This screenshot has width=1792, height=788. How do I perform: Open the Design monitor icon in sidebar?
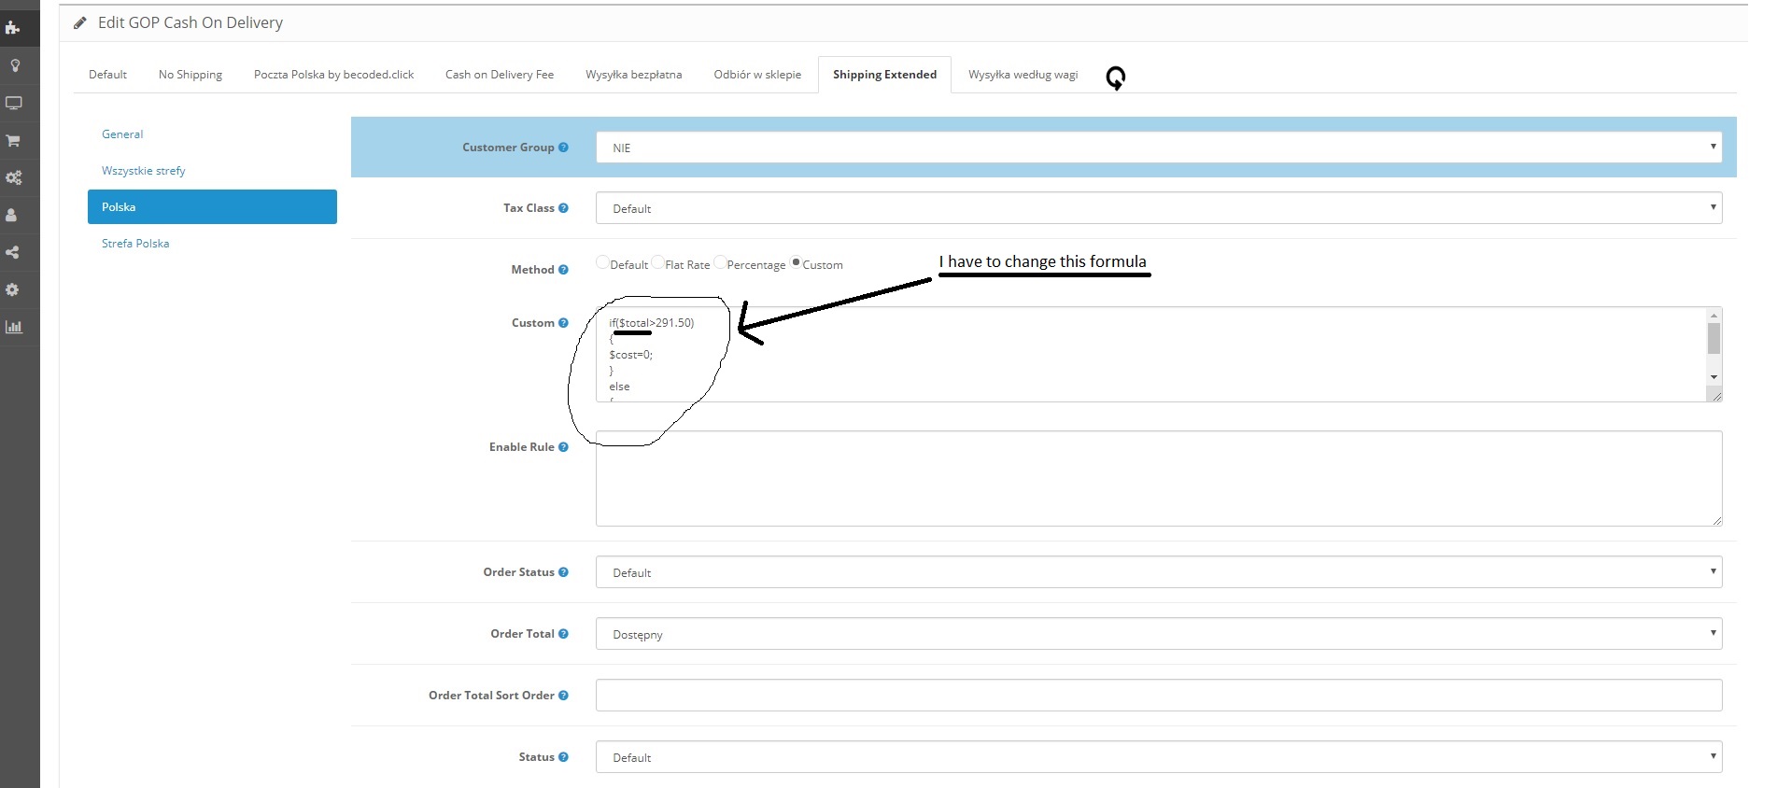[x=13, y=103]
